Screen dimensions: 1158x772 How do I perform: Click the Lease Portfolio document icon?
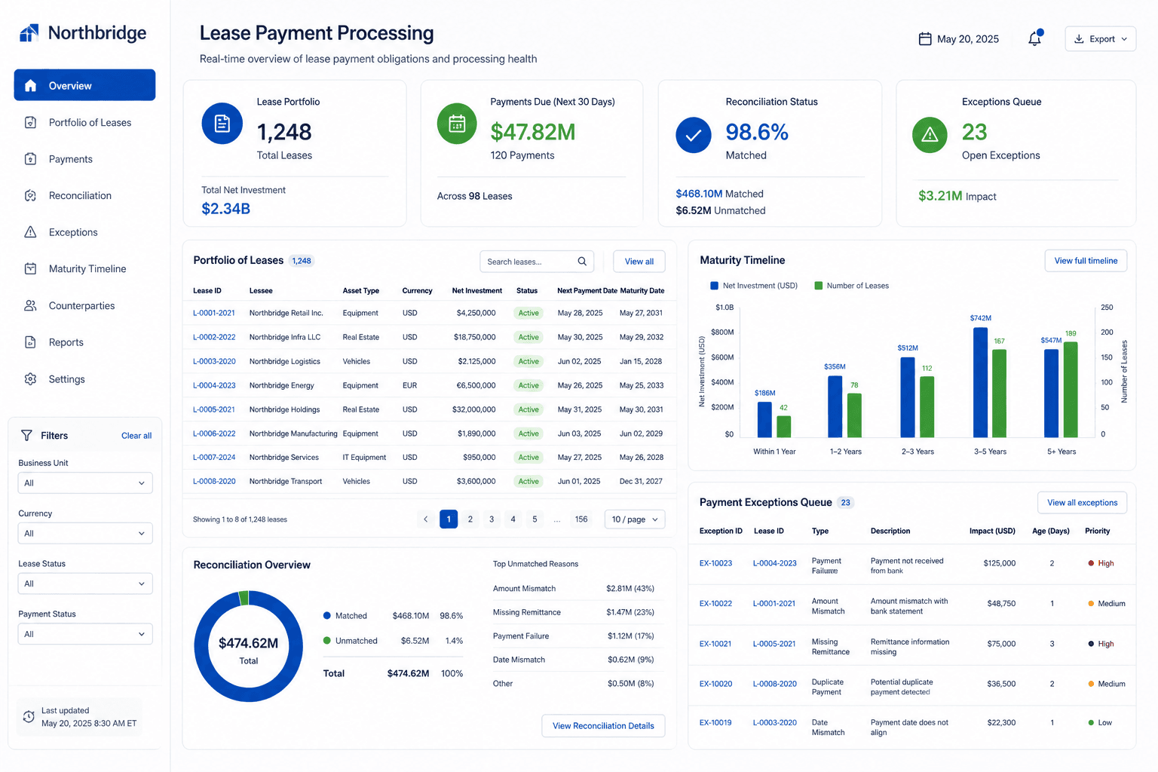(x=222, y=124)
